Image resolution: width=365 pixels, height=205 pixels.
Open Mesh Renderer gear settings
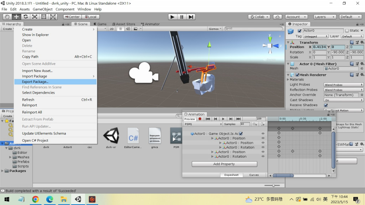[x=362, y=75]
